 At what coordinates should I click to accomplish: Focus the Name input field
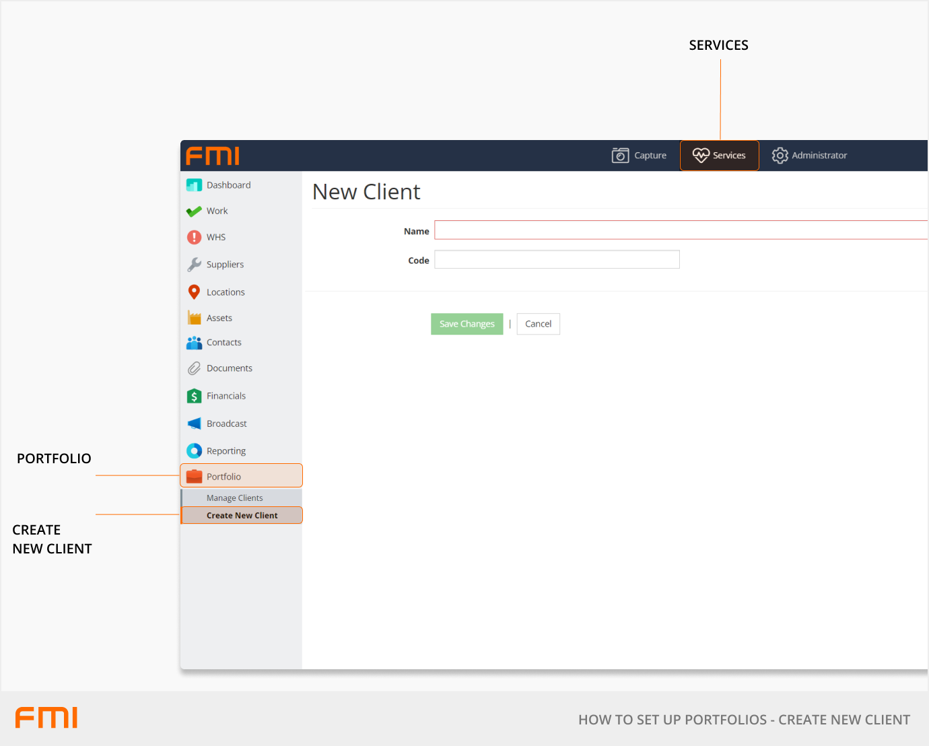pos(680,230)
